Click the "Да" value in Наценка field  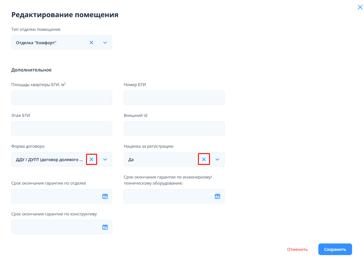click(x=131, y=160)
